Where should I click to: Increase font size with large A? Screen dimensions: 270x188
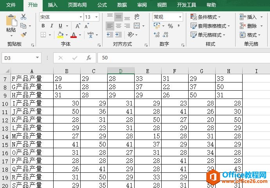tap(77, 26)
